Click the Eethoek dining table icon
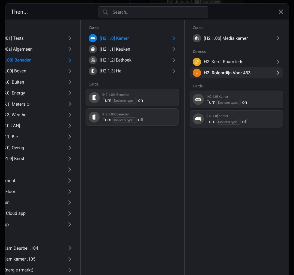The image size is (294, 275). click(x=93, y=60)
